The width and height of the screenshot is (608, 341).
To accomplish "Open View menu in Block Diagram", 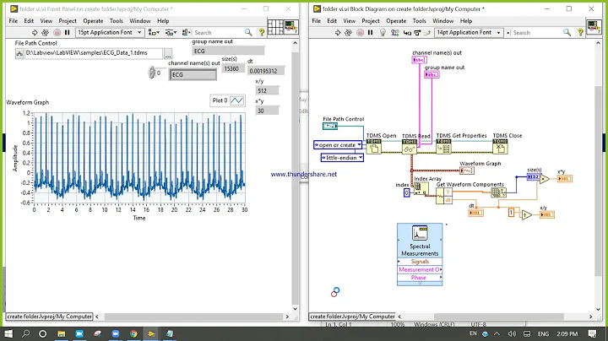I will coord(349,21).
